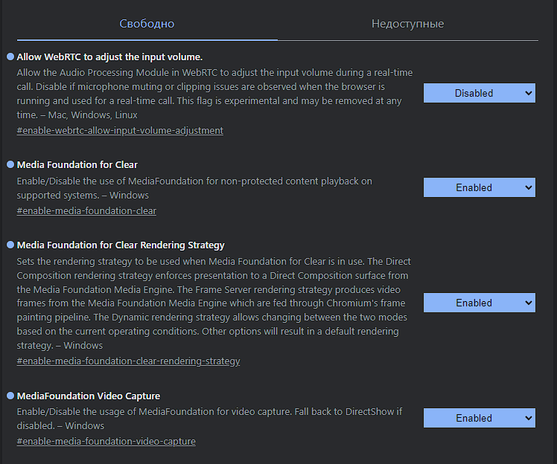Open #enable-media-foundation-clear anchor link
The image size is (557, 464).
(86, 210)
